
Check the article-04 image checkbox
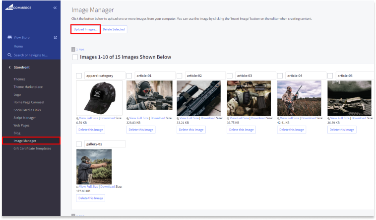280,75
